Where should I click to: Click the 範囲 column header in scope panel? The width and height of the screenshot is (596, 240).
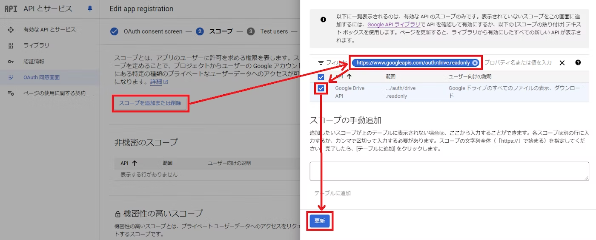point(391,77)
